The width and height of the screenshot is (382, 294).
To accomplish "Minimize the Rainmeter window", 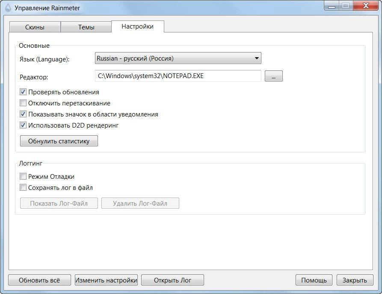I will pyautogui.click(x=332, y=6).
